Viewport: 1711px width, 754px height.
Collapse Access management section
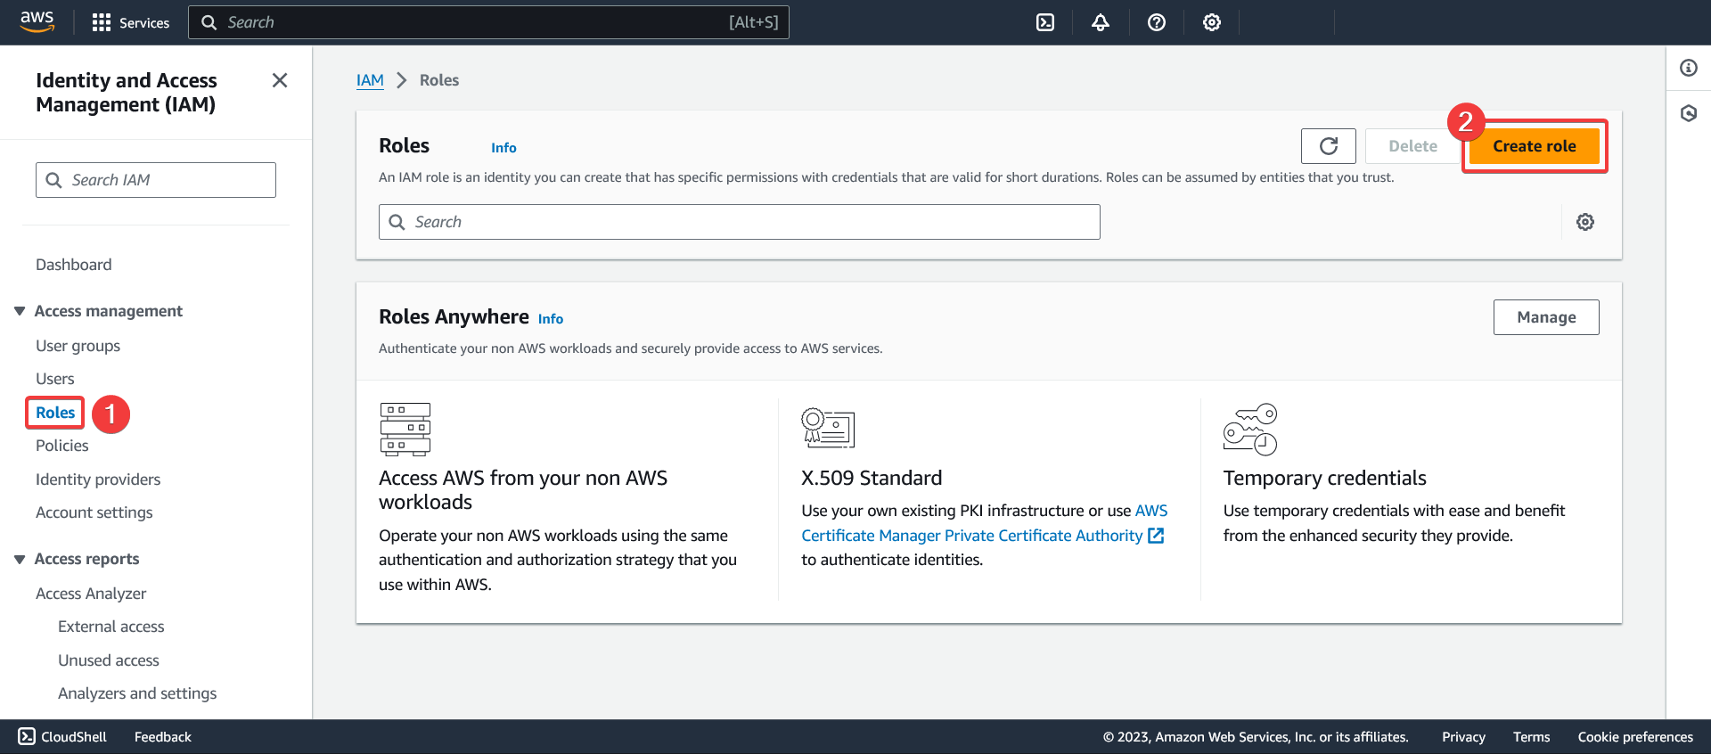coord(20,311)
